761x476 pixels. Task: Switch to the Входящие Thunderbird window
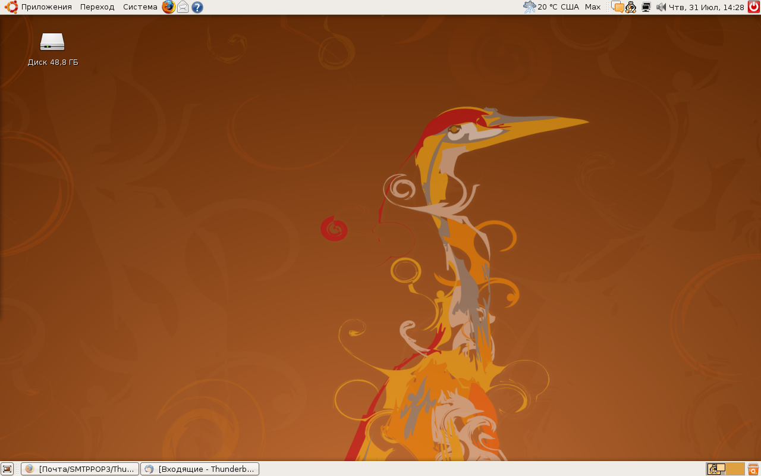pos(200,469)
